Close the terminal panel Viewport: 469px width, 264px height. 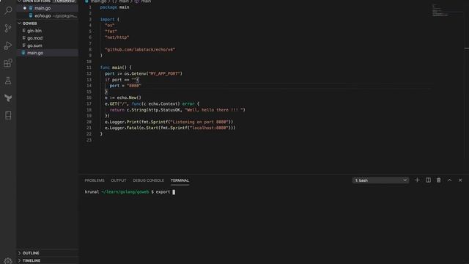460,180
